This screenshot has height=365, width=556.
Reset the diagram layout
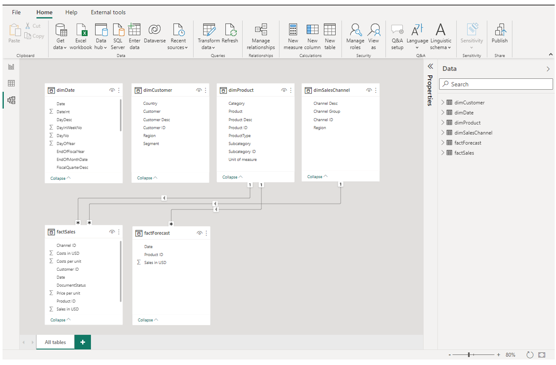click(x=530, y=355)
